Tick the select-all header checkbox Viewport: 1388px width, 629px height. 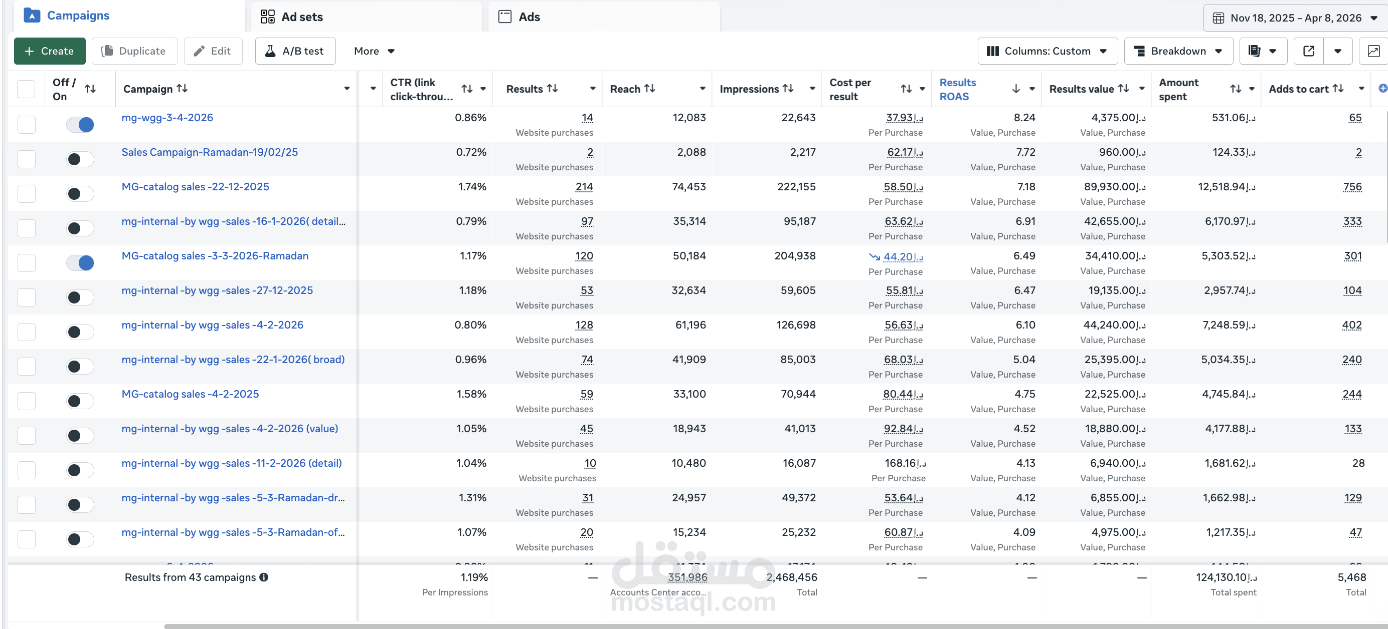click(x=27, y=89)
